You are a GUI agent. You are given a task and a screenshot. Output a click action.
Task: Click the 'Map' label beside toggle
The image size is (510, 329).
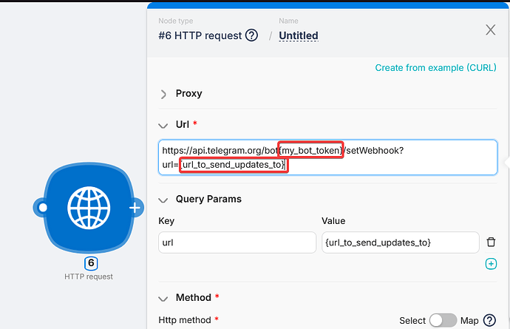click(469, 321)
